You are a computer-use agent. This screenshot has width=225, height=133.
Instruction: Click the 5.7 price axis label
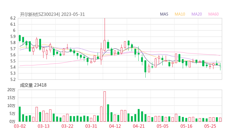tap(13, 49)
